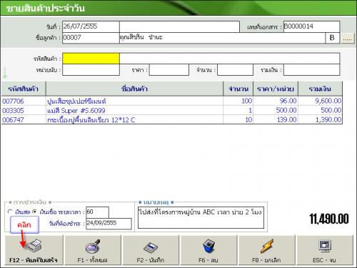Click the product code column header
The width and height of the screenshot is (357, 268).
(24, 89)
